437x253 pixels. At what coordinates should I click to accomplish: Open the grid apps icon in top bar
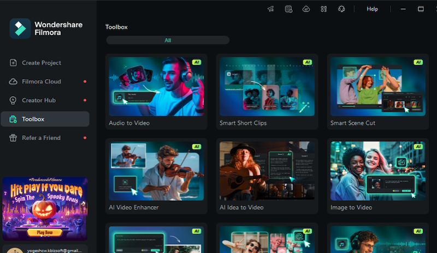(323, 9)
